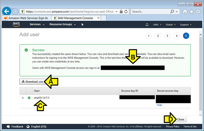This screenshot has height=131, width=204.
Task: Expand the Services dropdown menu
Action: [37, 24]
